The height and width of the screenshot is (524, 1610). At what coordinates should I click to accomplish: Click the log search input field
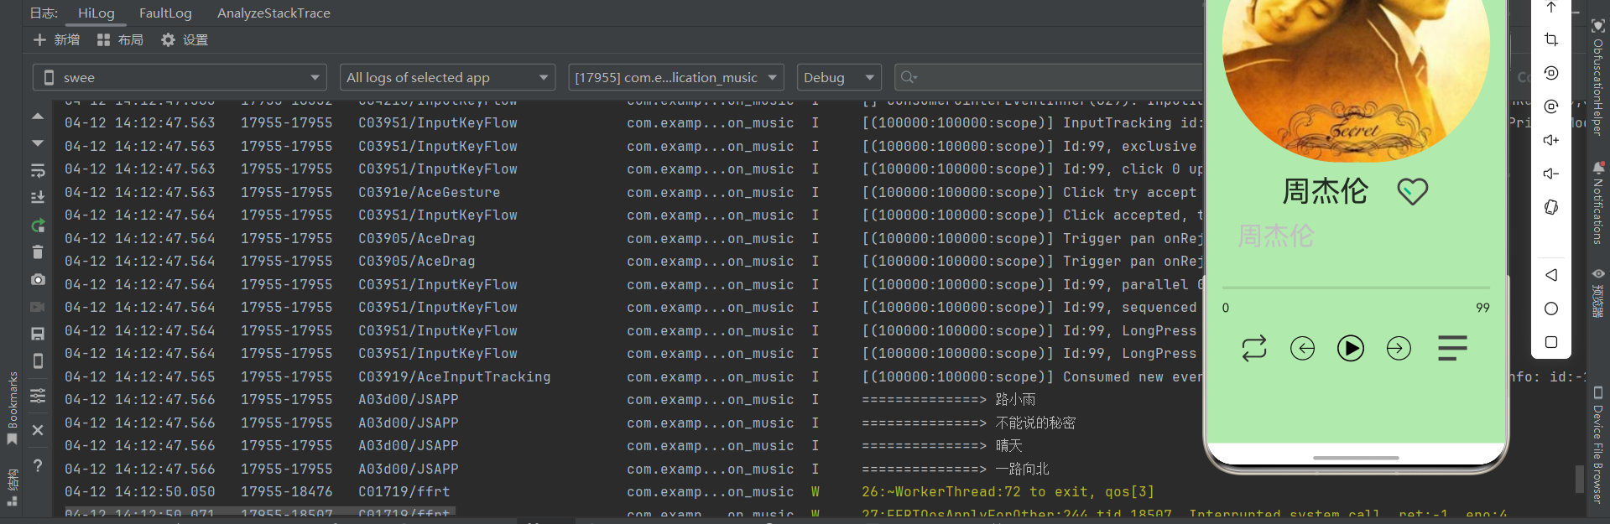click(1049, 77)
